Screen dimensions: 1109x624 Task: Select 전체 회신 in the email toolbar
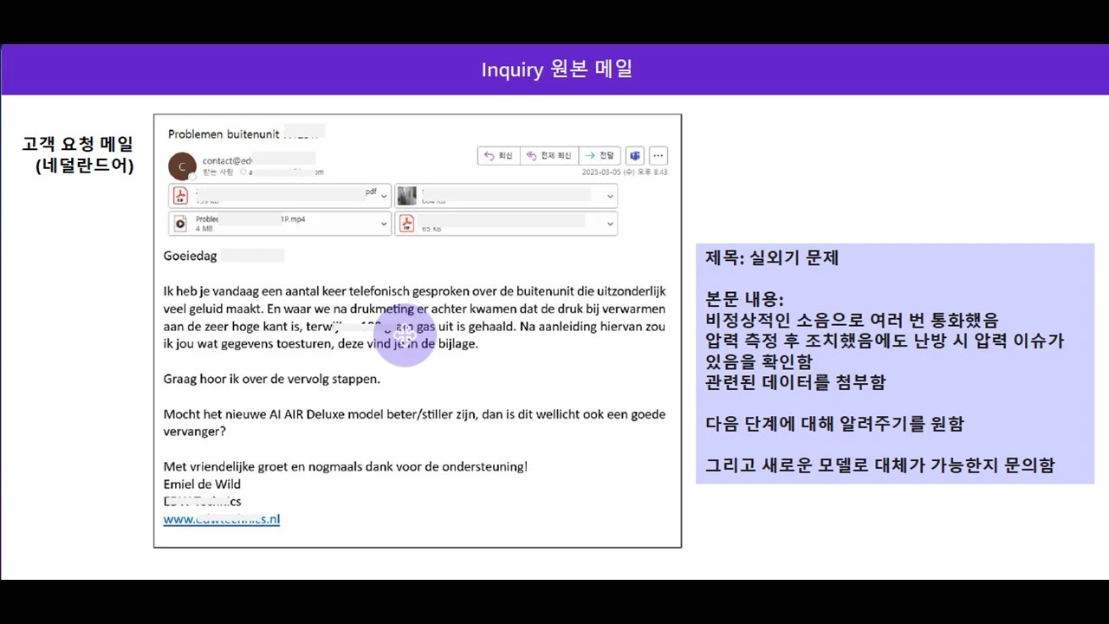pyautogui.click(x=550, y=155)
